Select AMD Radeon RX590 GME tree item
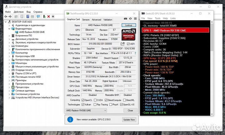The image size is (225, 135). coord(32,32)
